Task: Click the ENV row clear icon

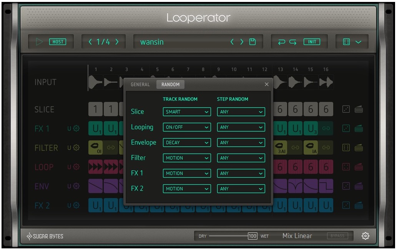Action: tap(359, 186)
